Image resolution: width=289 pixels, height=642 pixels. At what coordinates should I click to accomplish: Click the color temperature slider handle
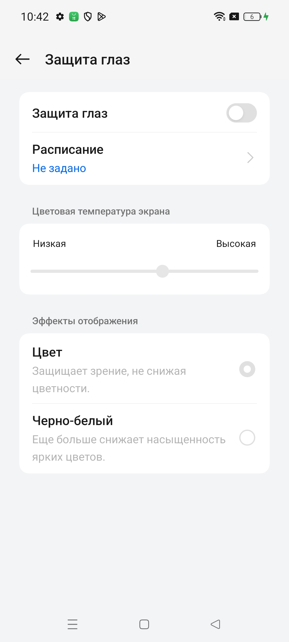click(162, 271)
